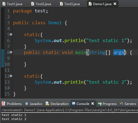Close the Console view
Screen dimensions: 138x123
[x=93, y=104]
